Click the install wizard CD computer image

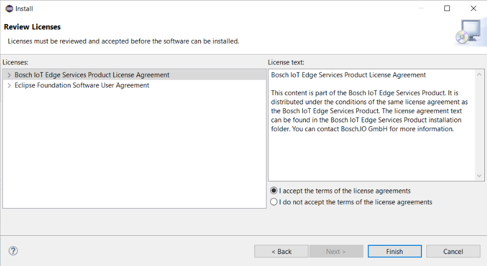[x=467, y=32]
